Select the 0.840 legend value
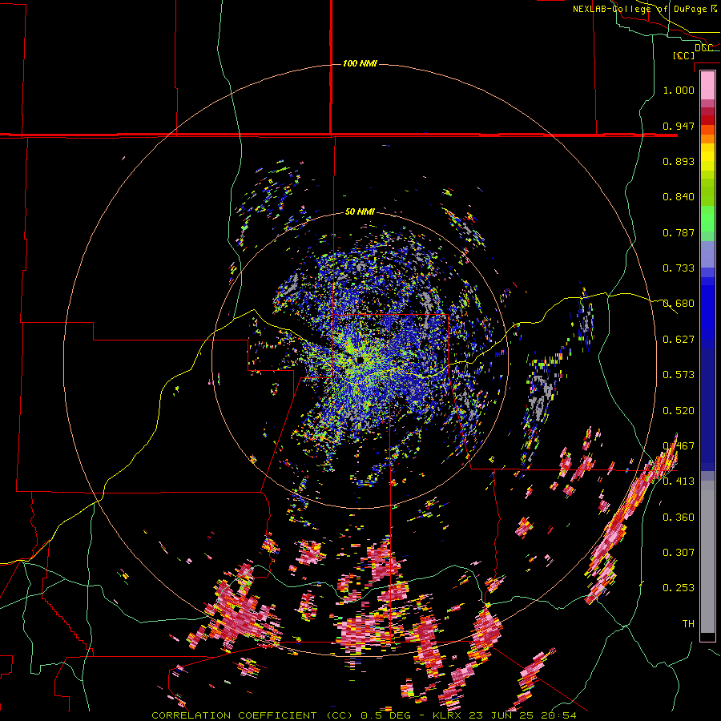Image resolution: width=721 pixels, height=721 pixels. (679, 197)
